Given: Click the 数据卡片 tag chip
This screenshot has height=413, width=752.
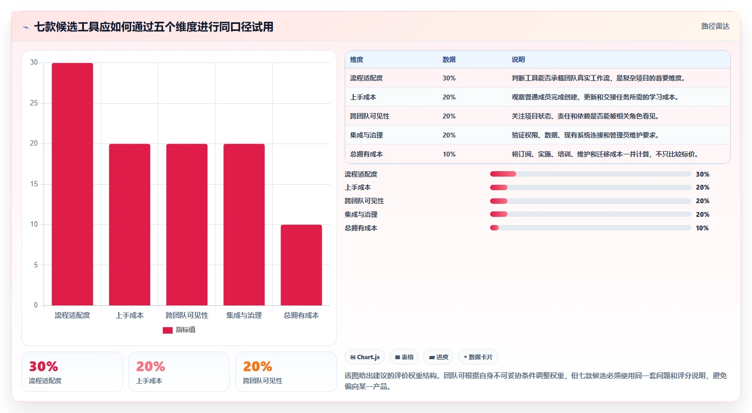Looking at the screenshot, I should (x=478, y=357).
